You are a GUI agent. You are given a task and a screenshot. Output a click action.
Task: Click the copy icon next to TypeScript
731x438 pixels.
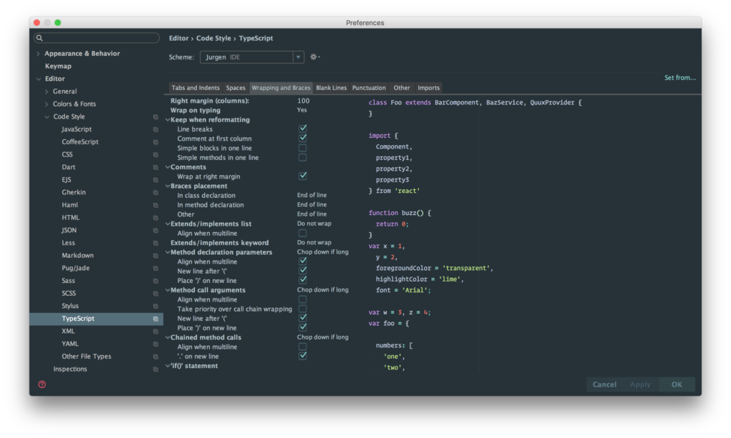coord(156,319)
